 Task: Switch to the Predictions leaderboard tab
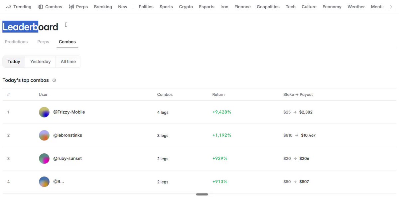[x=16, y=42]
